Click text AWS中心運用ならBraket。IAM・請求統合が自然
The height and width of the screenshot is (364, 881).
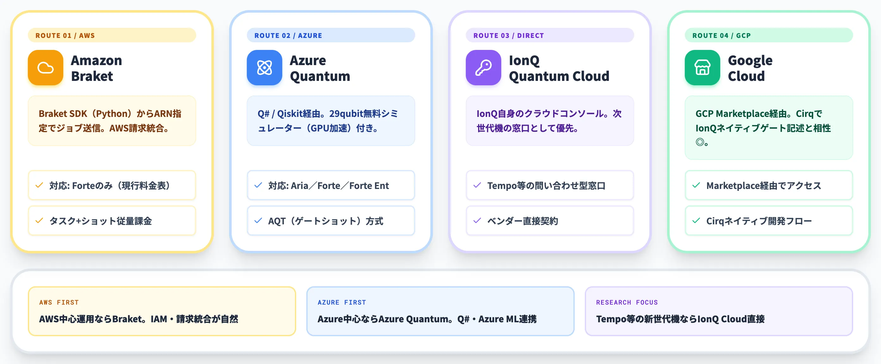[x=139, y=319]
